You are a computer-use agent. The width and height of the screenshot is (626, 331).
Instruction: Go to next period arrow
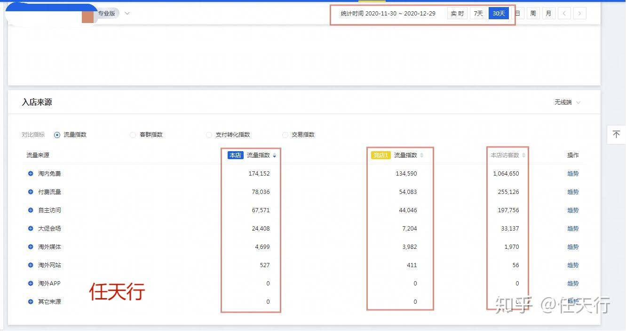580,14
